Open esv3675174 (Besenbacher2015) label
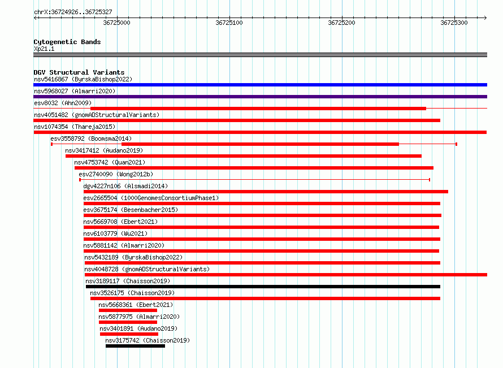Image resolution: width=503 pixels, height=368 pixels. point(131,210)
